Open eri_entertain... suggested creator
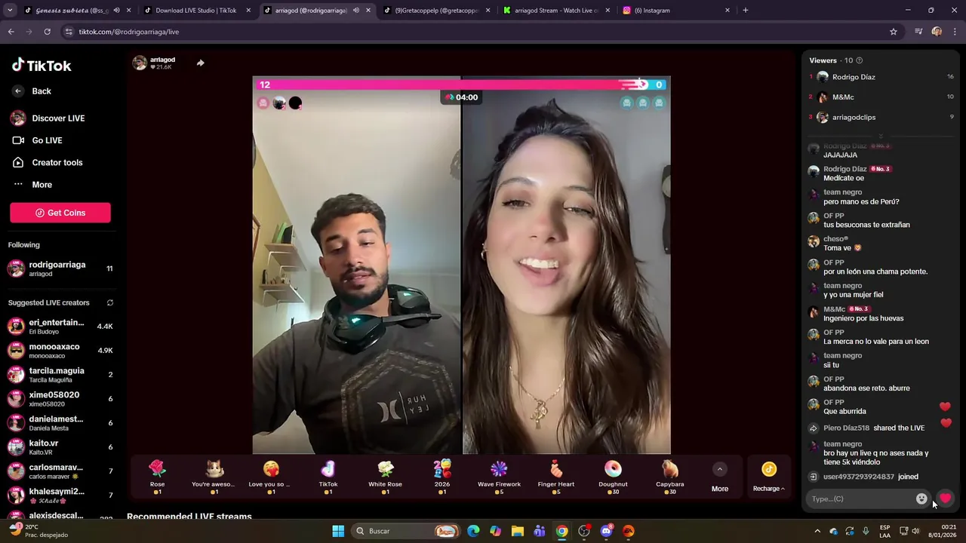This screenshot has height=543, width=966. tap(60, 327)
